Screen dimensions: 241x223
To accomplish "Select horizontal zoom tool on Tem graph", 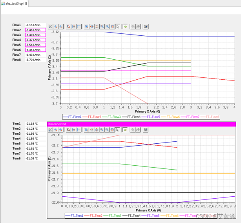I will point(91,130).
